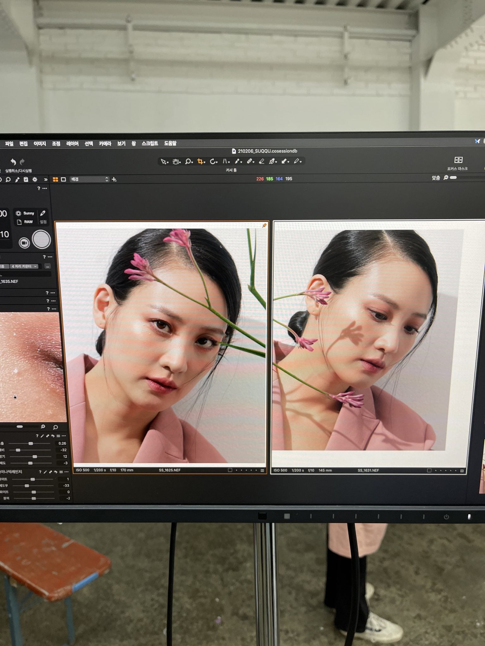Click the 설정 camera settings label
485x646 pixels.
click(43, 222)
